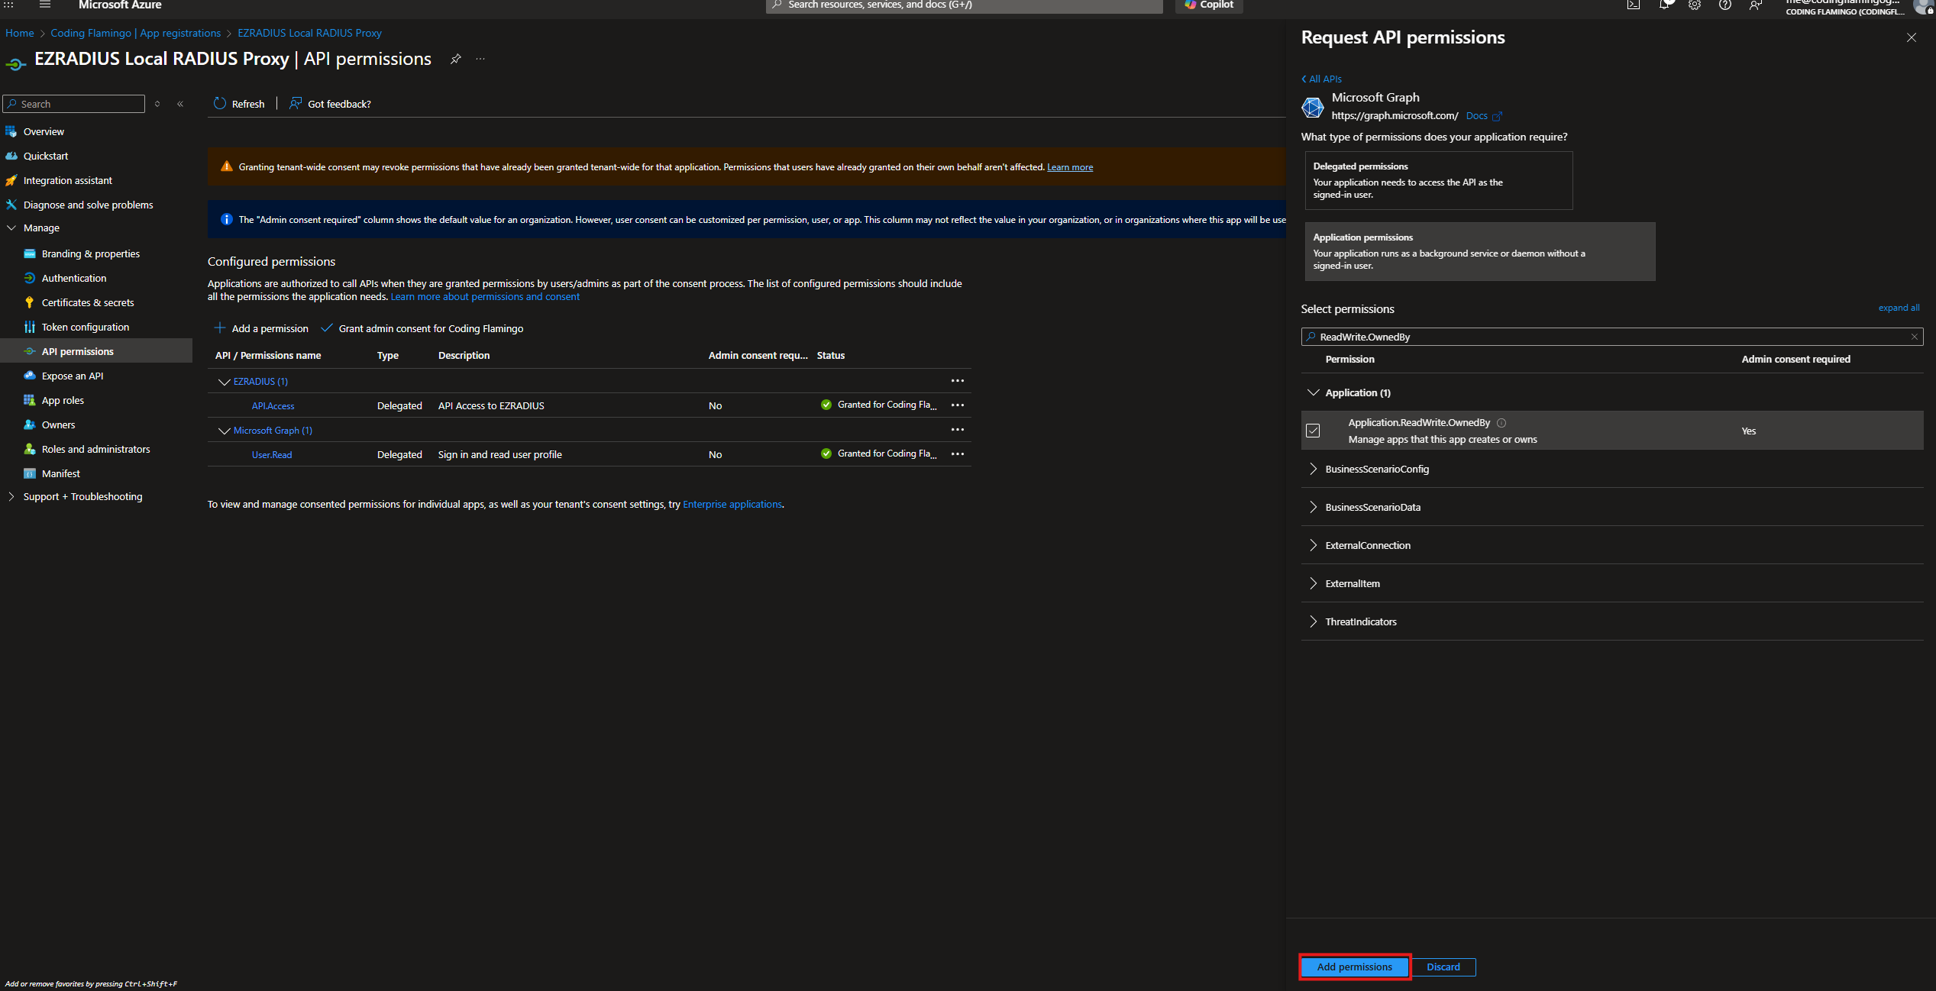Grant admin consent for Coding Flamingo
This screenshot has width=1936, height=991.
pos(422,328)
